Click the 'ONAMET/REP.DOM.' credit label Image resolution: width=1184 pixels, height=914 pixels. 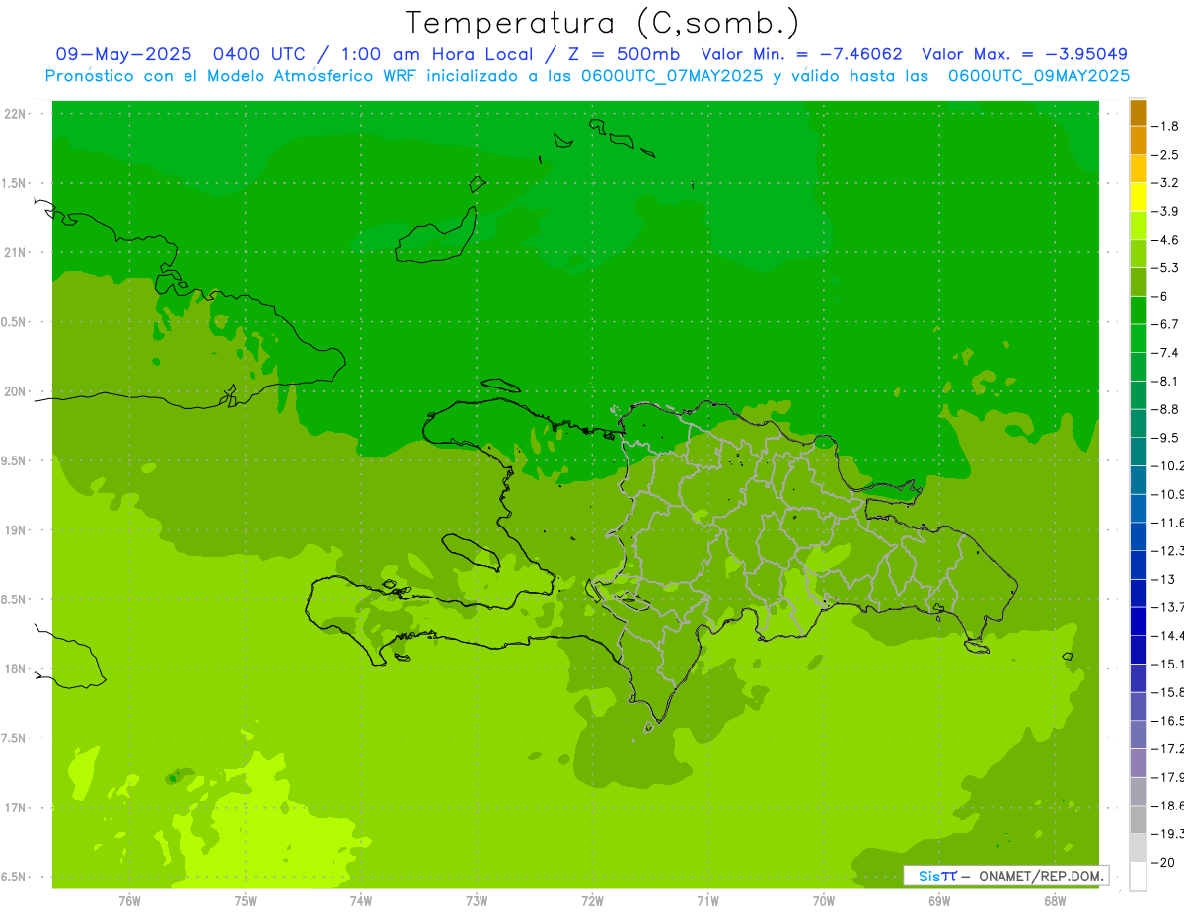tap(1040, 876)
